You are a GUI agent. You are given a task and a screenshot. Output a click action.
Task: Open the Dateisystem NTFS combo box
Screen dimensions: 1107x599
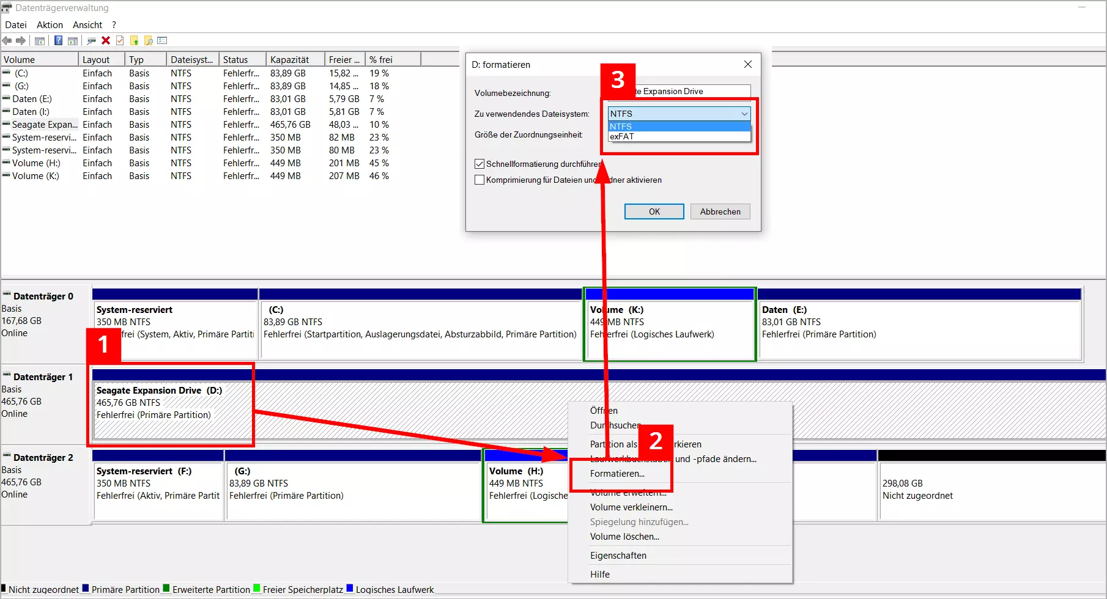[x=679, y=114]
